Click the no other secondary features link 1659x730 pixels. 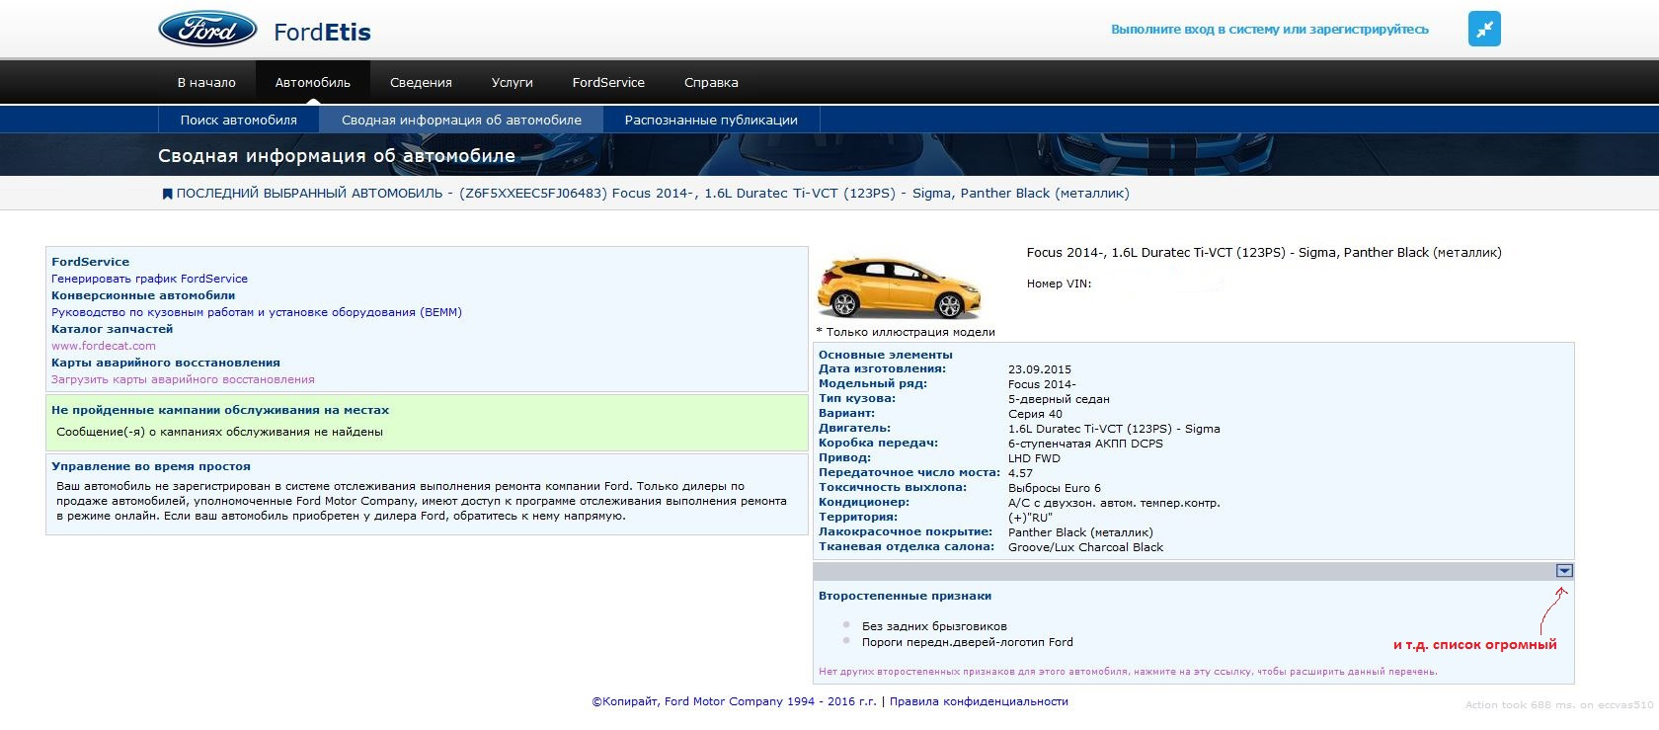coord(1128,672)
